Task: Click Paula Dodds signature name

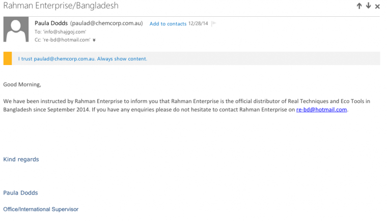Action: pyautogui.click(x=20, y=193)
